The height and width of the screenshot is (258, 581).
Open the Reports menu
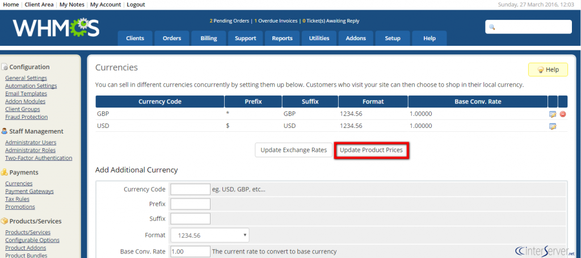(x=282, y=38)
